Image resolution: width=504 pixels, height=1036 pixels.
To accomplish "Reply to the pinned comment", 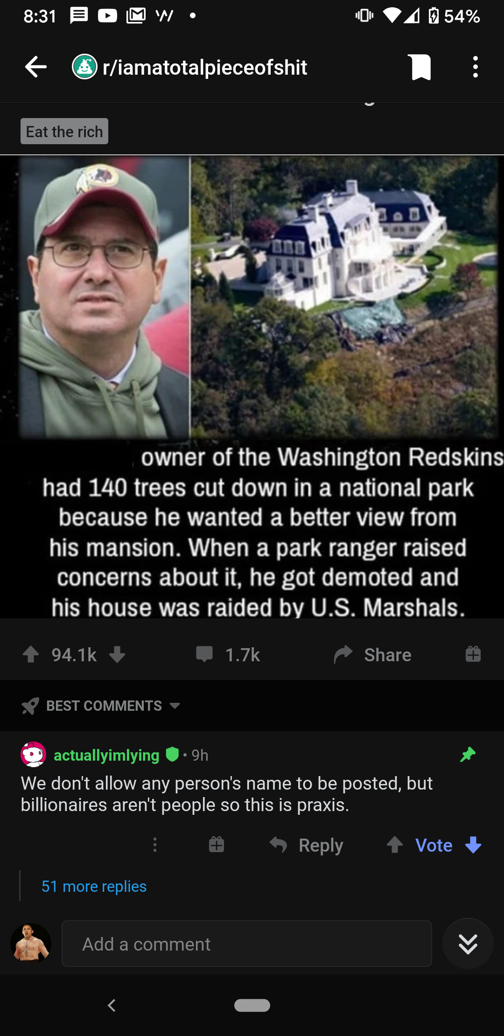I will pyautogui.click(x=306, y=845).
